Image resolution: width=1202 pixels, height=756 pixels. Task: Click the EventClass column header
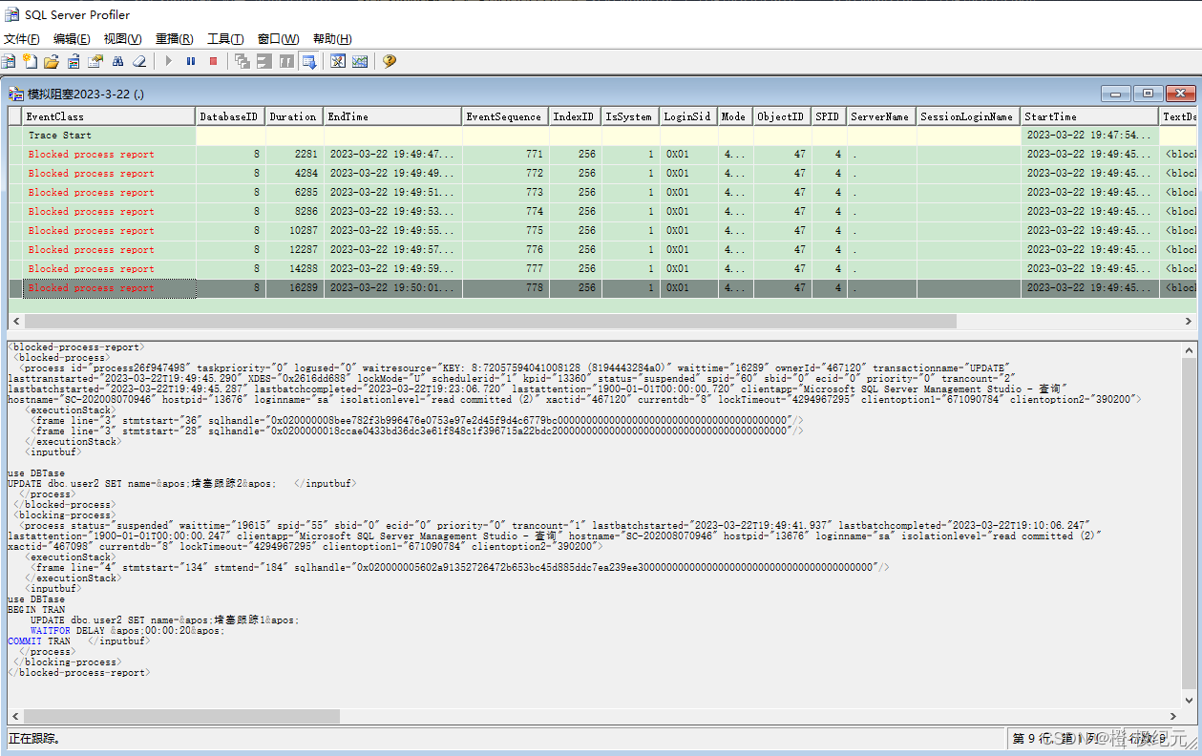click(x=109, y=116)
